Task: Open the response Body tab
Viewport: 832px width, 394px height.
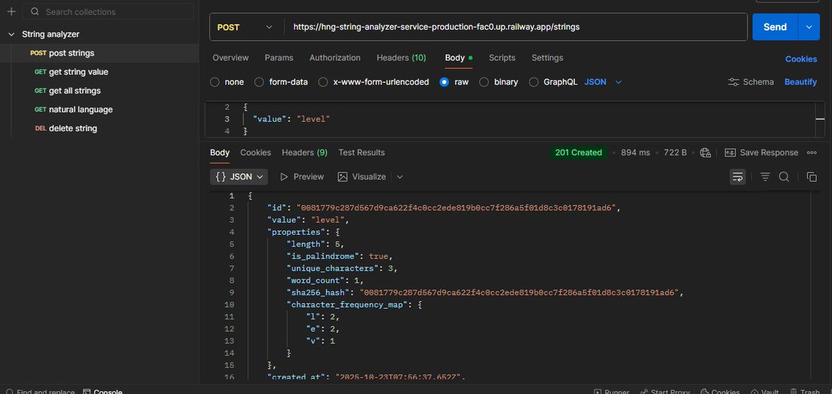Action: pos(220,152)
